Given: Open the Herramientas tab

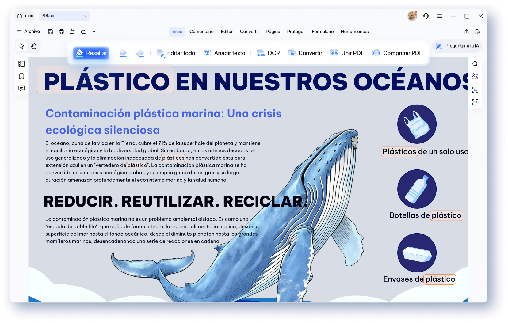Looking at the screenshot, I should click(x=355, y=32).
